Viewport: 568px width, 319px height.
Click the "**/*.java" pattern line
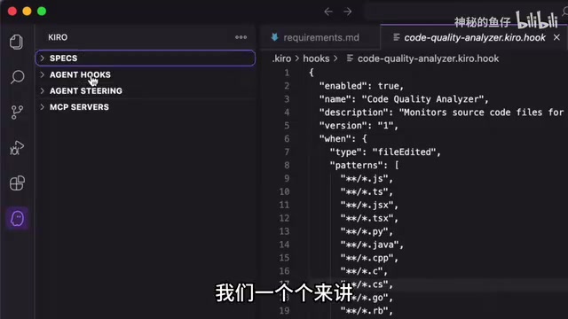372,245
